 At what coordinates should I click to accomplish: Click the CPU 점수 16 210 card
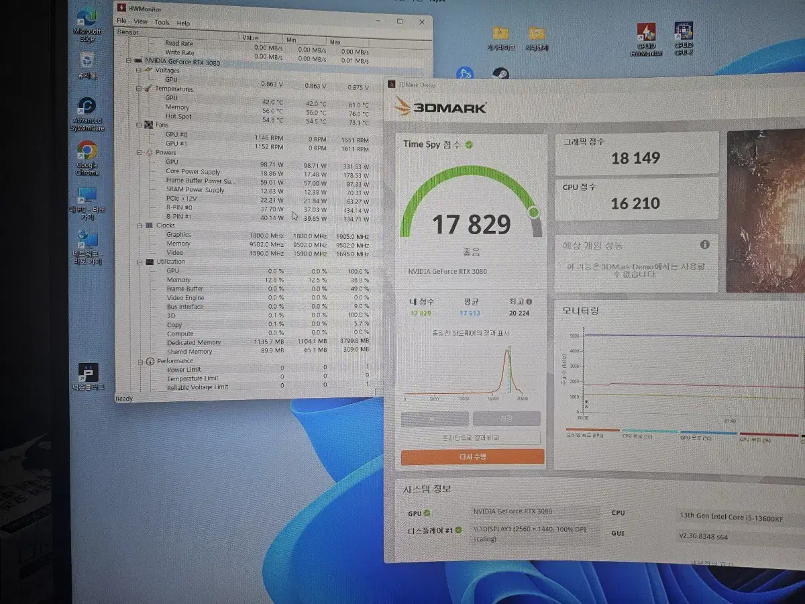pos(636,198)
